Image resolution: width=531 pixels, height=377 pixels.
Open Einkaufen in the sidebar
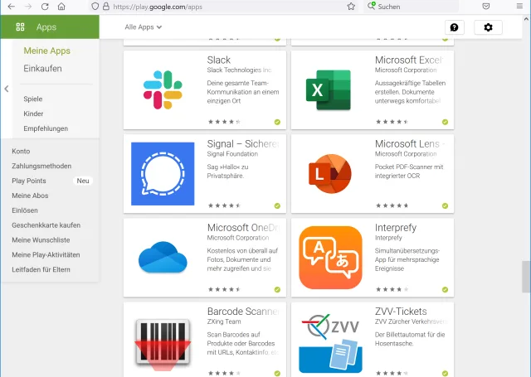tap(42, 69)
